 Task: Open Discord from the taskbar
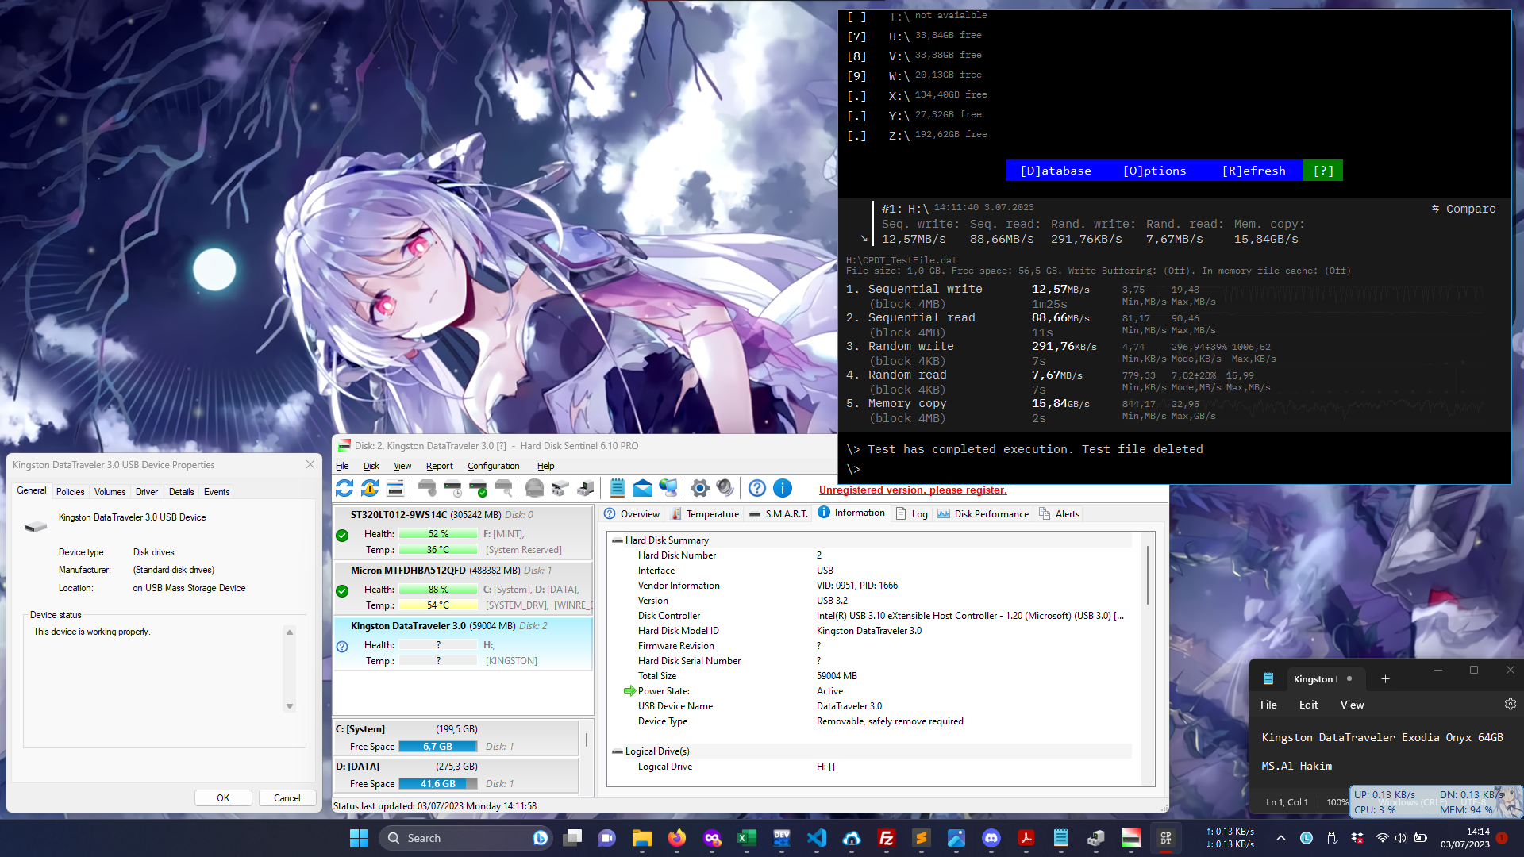click(x=991, y=838)
